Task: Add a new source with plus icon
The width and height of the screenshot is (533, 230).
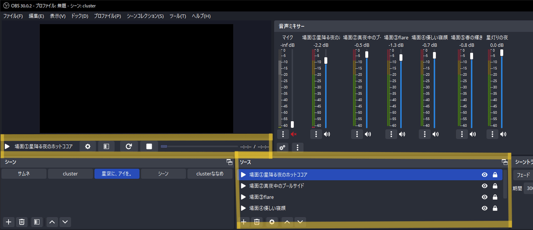Action: coord(243,221)
